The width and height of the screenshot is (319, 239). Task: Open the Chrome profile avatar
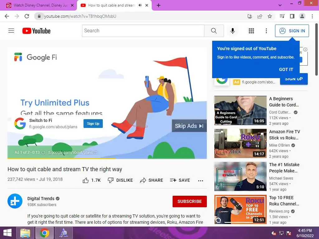302,16
